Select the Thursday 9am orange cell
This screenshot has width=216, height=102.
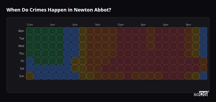pyautogui.click(x=98, y=53)
